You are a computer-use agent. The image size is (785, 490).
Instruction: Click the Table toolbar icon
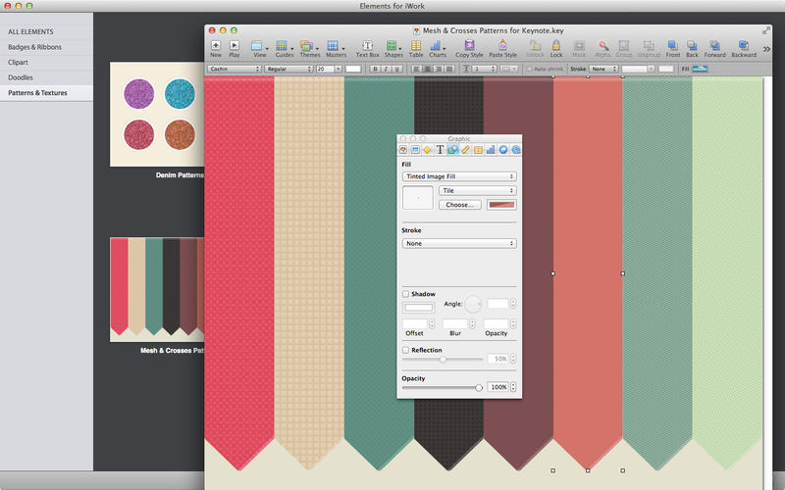[416, 46]
